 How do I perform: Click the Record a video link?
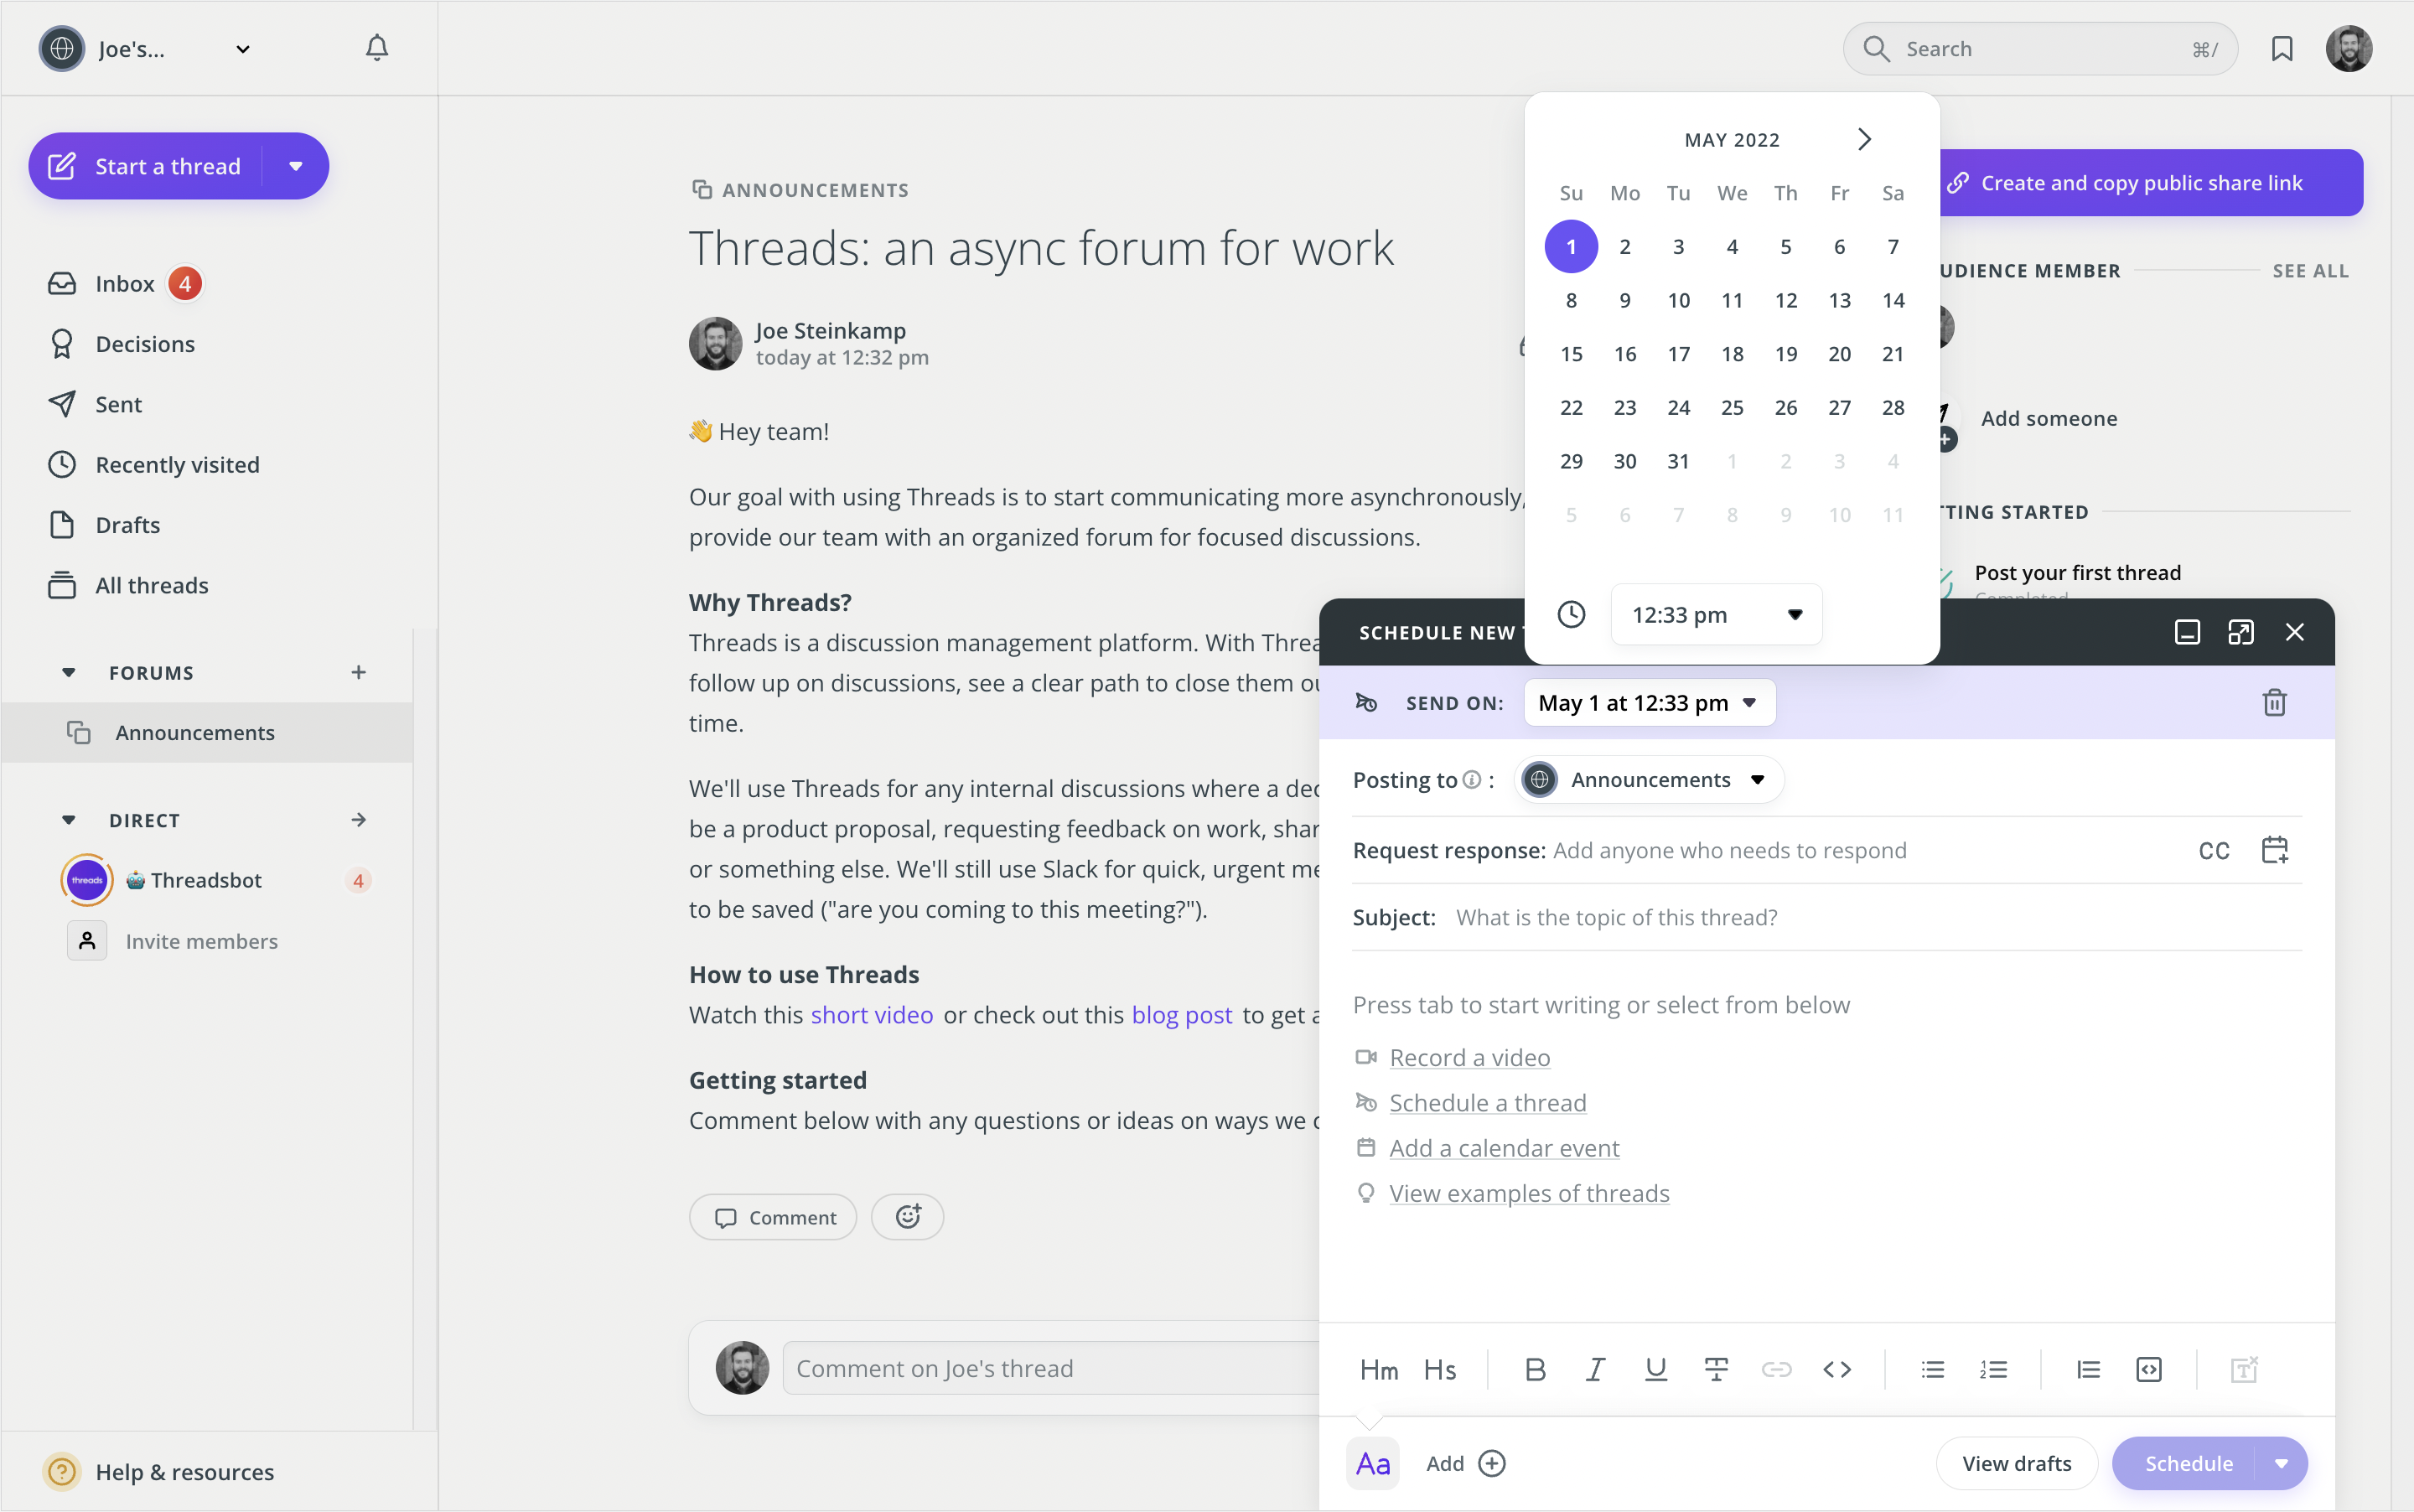[1469, 1057]
